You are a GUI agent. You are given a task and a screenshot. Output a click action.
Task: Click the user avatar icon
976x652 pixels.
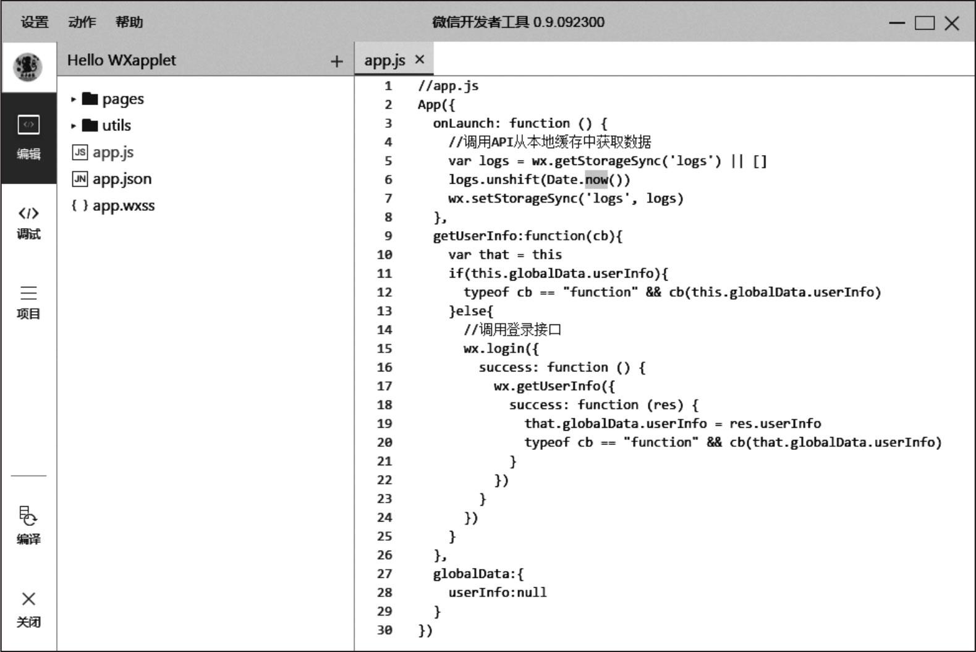pyautogui.click(x=28, y=66)
